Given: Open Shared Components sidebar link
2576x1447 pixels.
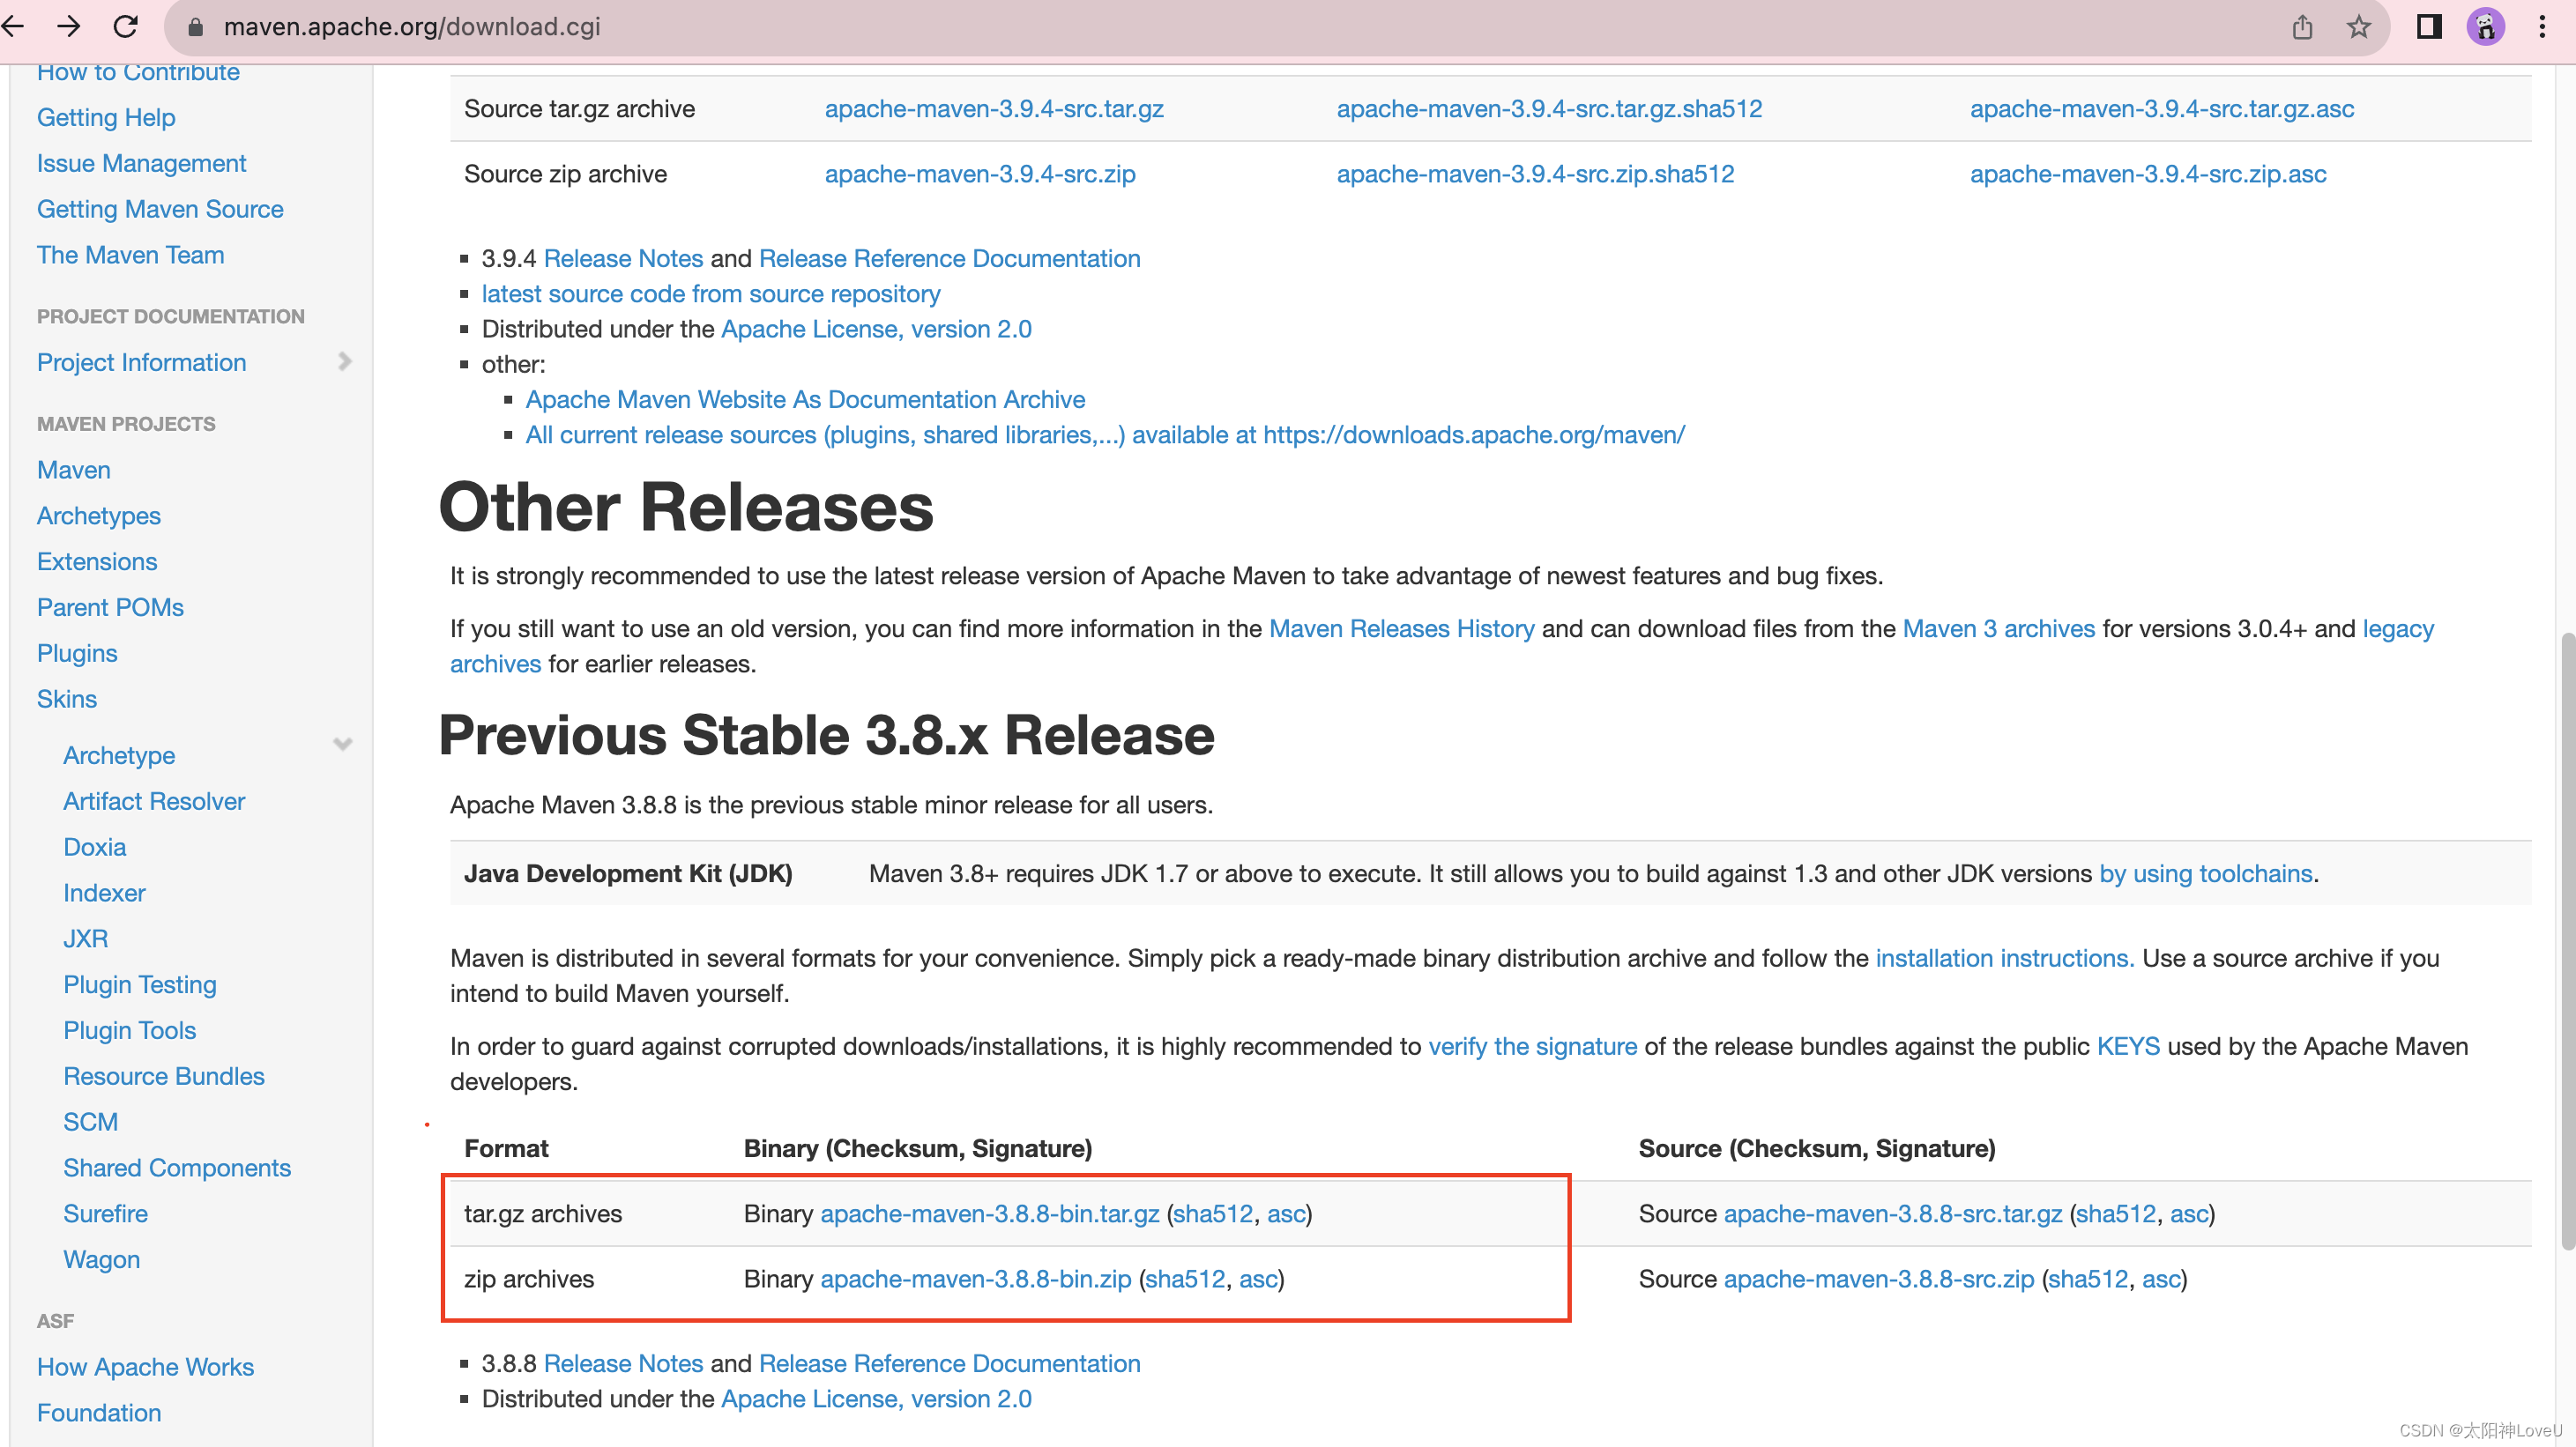Looking at the screenshot, I should (x=177, y=1169).
